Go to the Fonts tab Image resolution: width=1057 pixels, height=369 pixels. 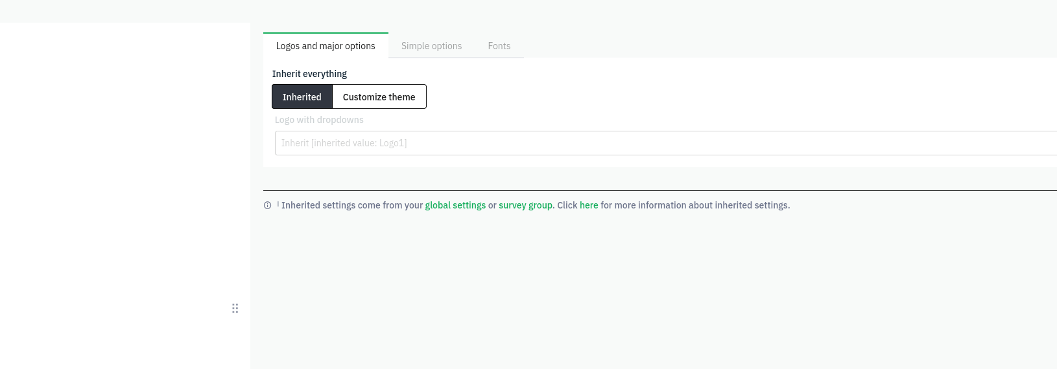[499, 46]
